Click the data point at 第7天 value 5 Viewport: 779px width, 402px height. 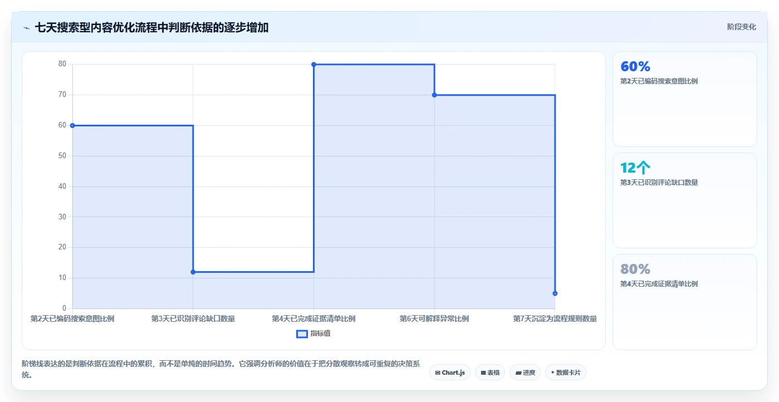555,293
